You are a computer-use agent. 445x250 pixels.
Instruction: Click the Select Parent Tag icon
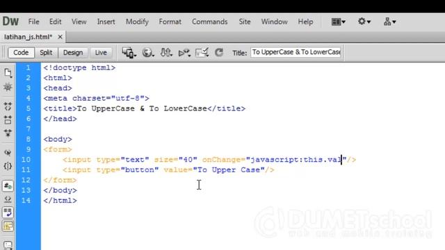coord(8,153)
